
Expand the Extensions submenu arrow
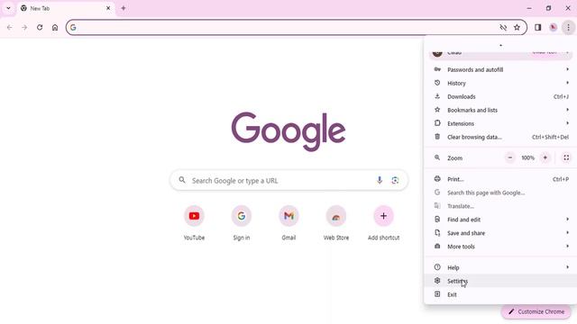(x=567, y=123)
